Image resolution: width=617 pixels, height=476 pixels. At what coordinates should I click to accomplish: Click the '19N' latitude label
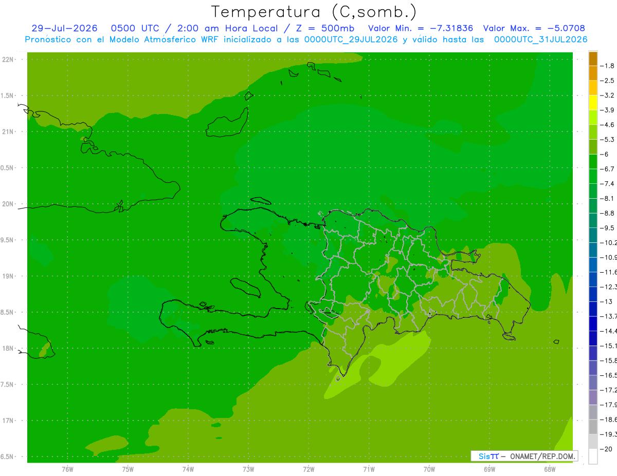8,276
